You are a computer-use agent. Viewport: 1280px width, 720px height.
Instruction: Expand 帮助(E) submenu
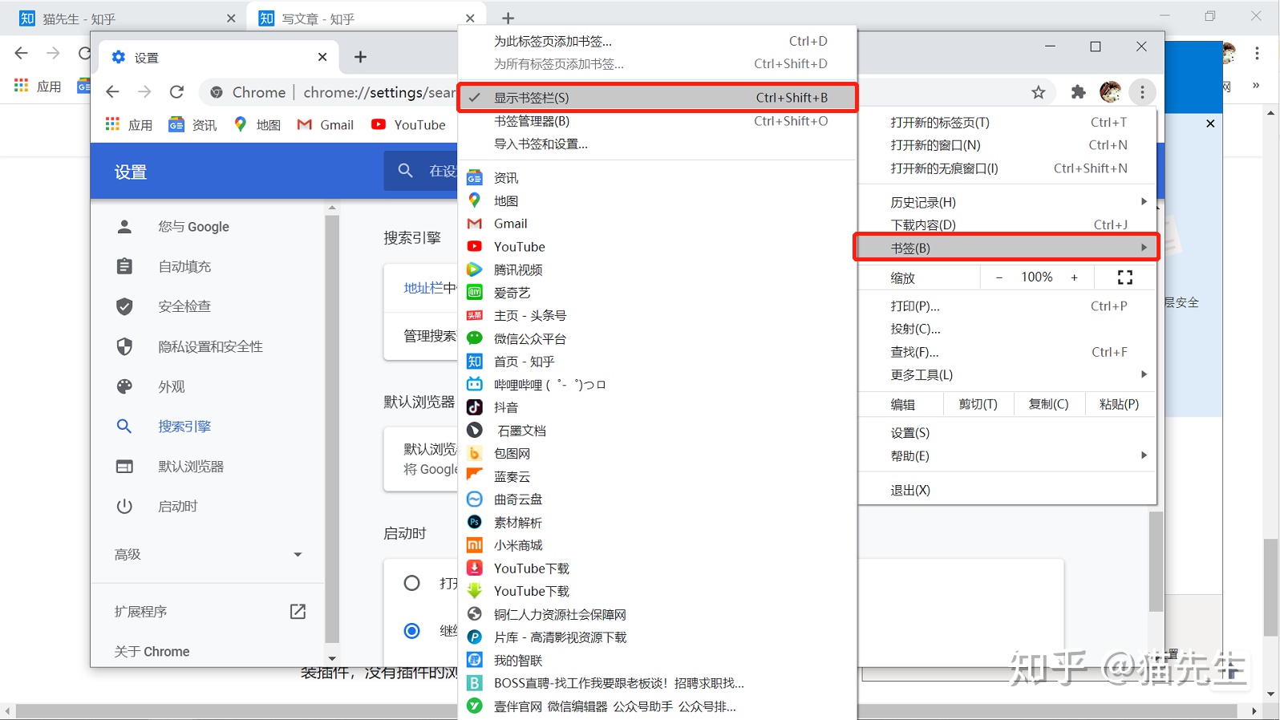[1007, 455]
